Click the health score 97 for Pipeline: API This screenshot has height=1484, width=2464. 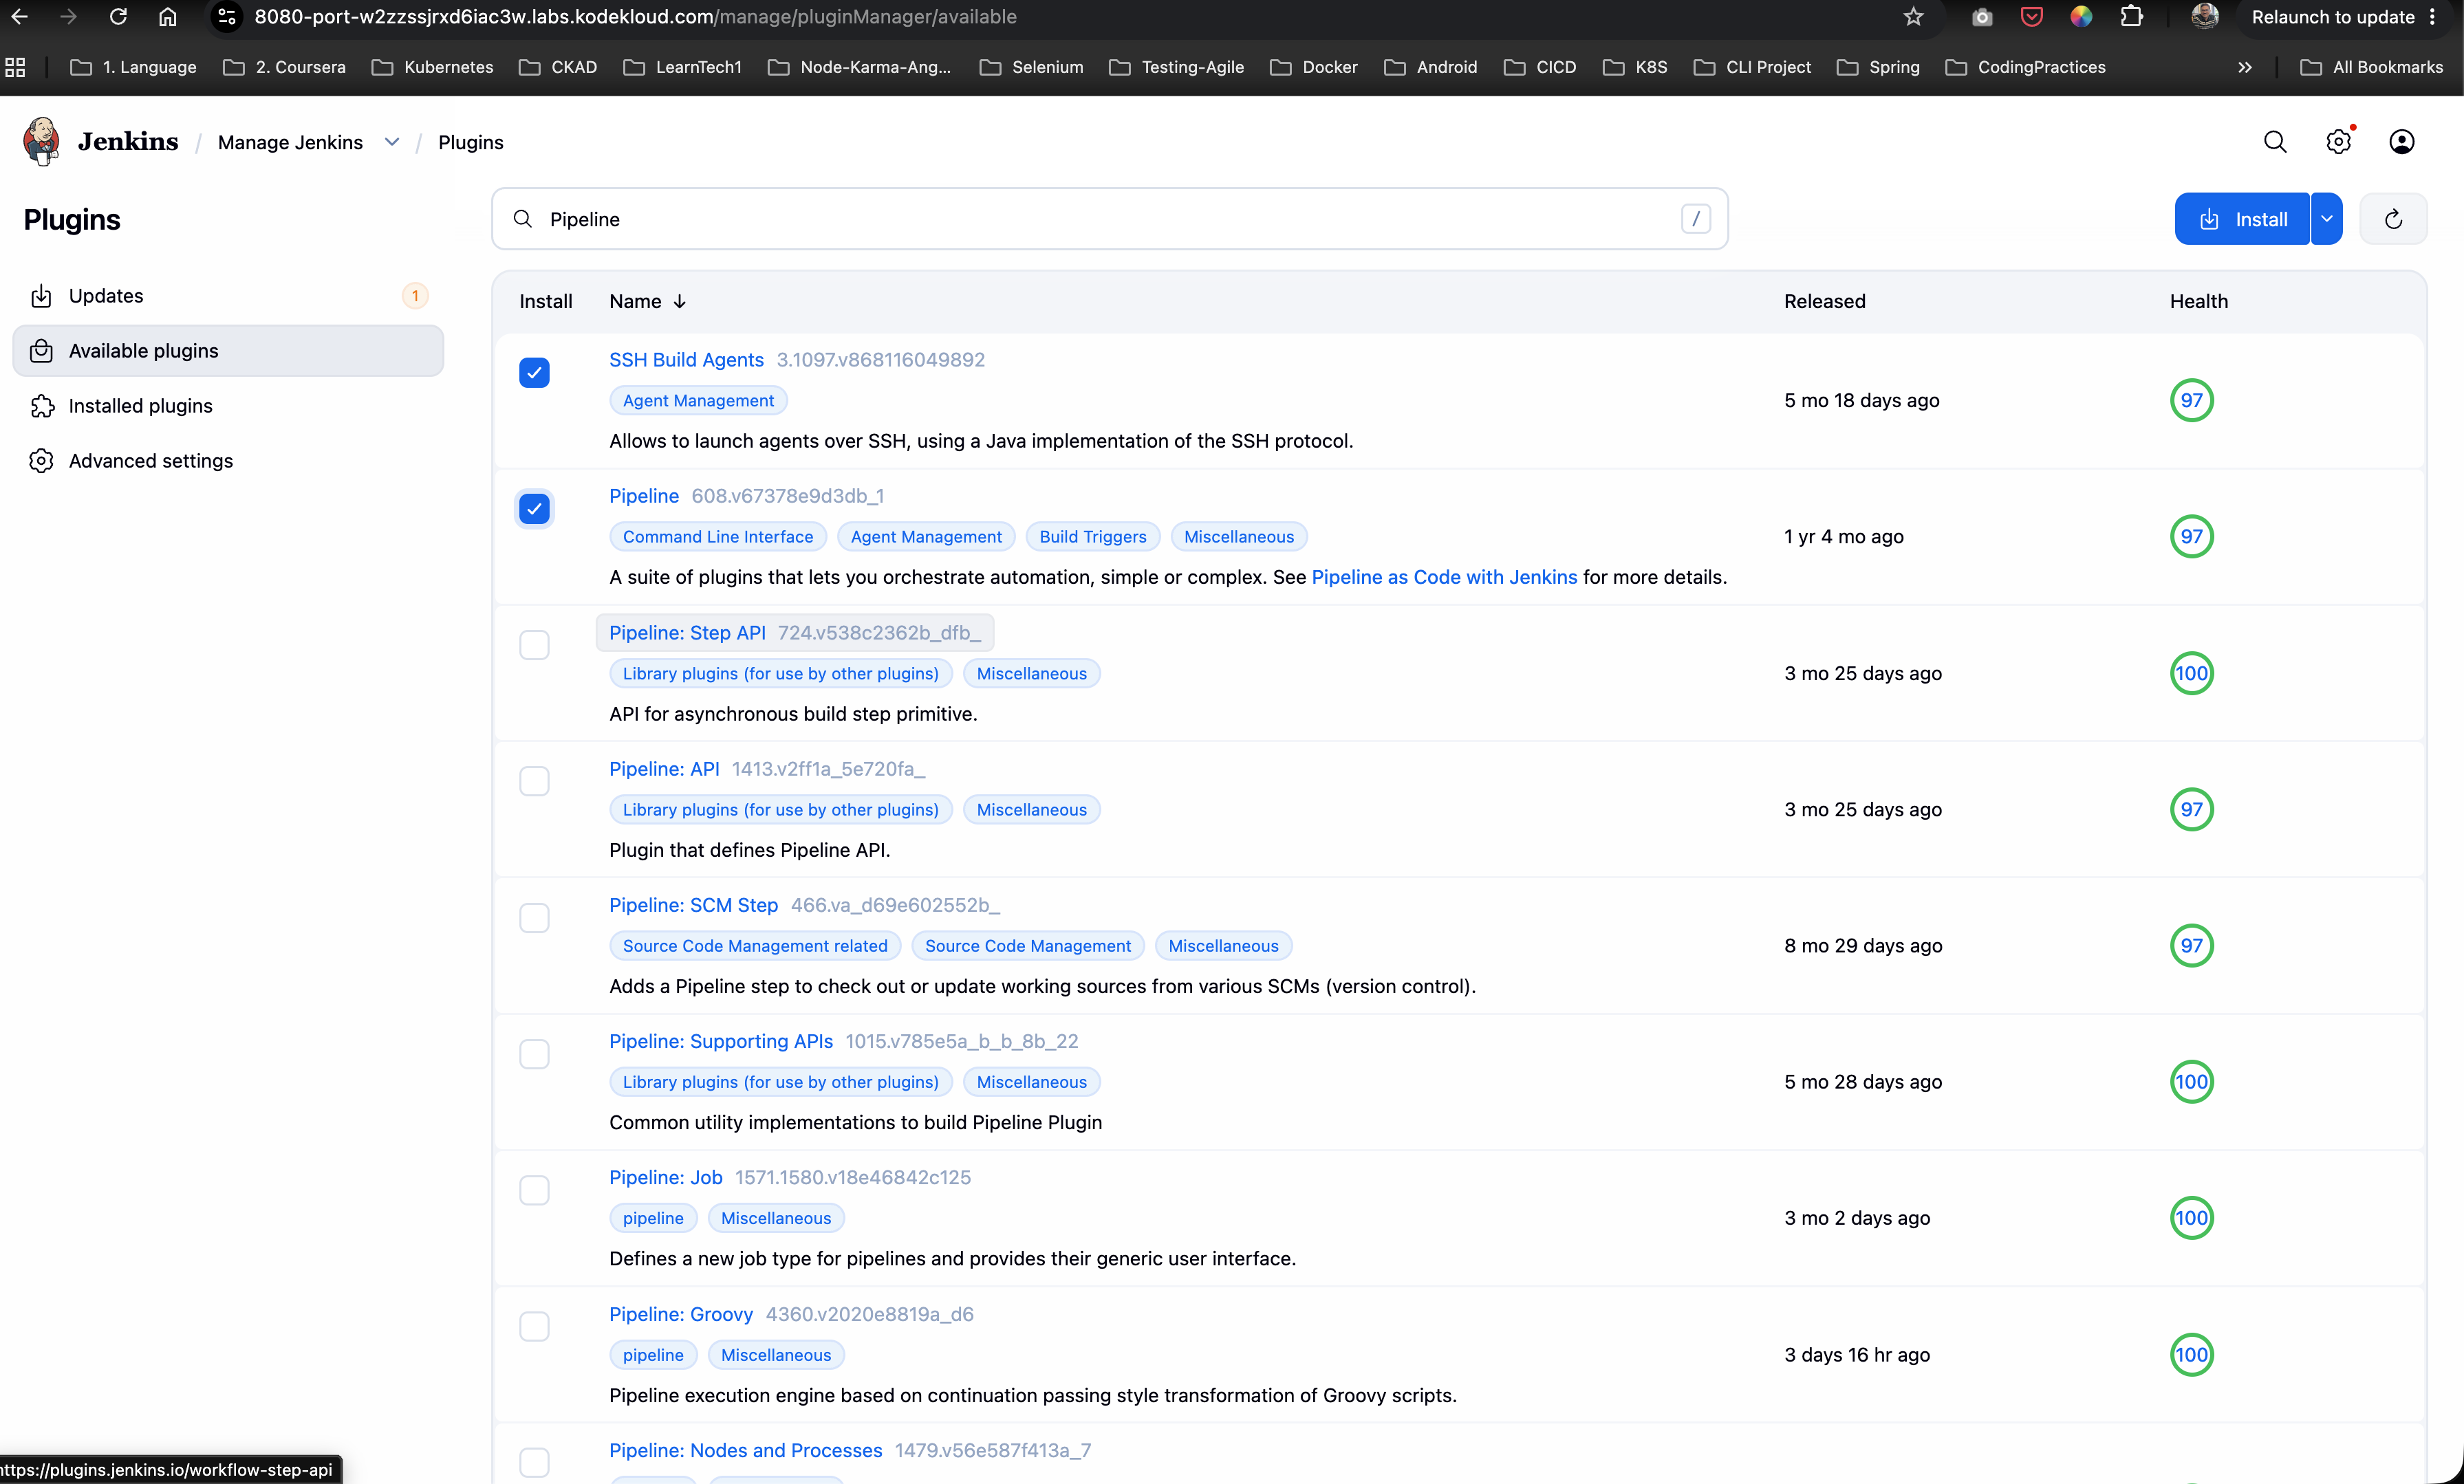[x=2191, y=809]
